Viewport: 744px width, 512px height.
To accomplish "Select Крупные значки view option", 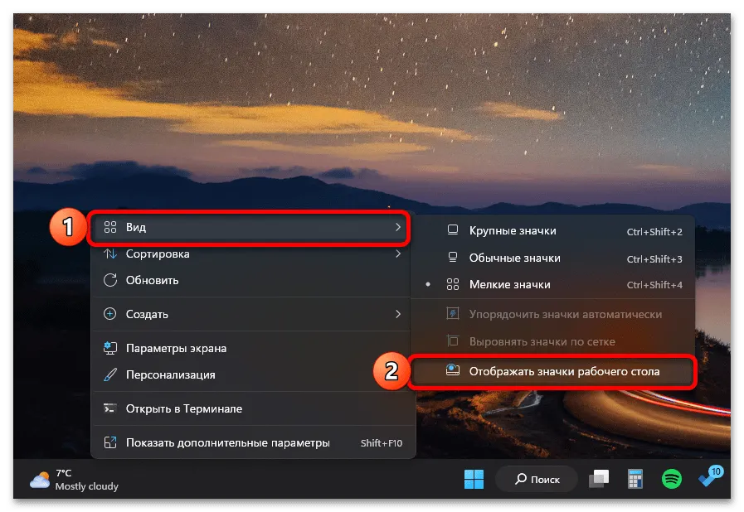I will tap(552, 231).
